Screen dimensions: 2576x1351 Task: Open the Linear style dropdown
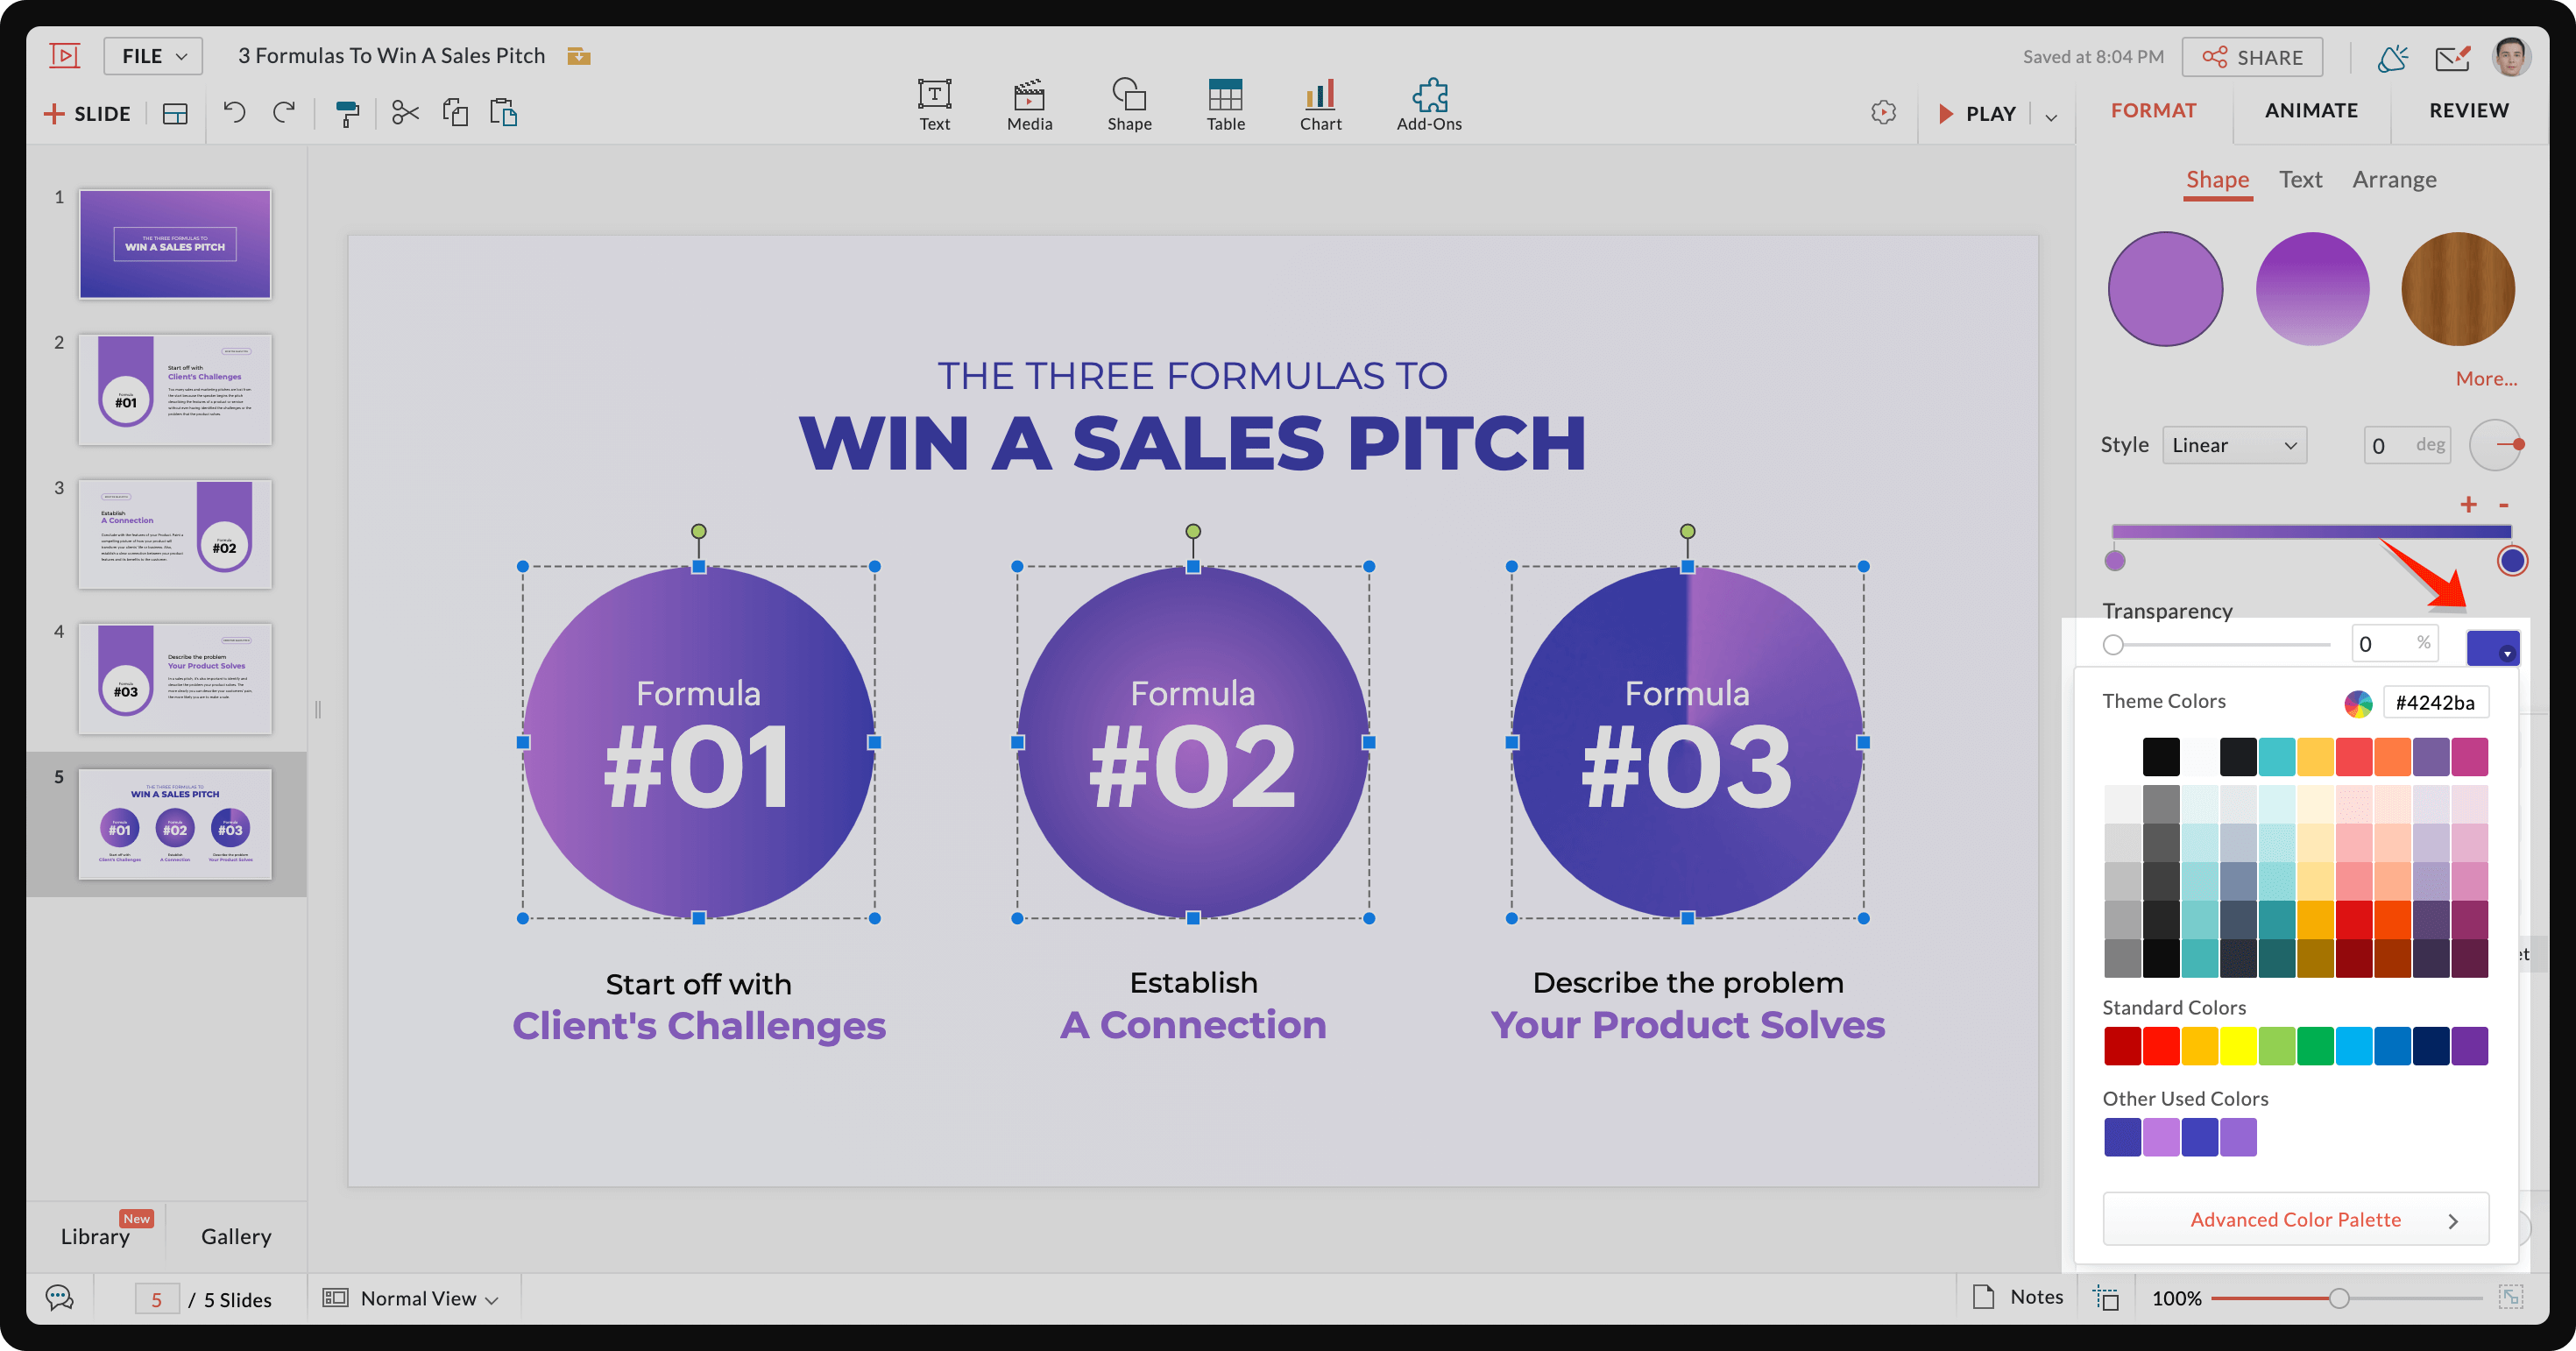tap(2234, 445)
